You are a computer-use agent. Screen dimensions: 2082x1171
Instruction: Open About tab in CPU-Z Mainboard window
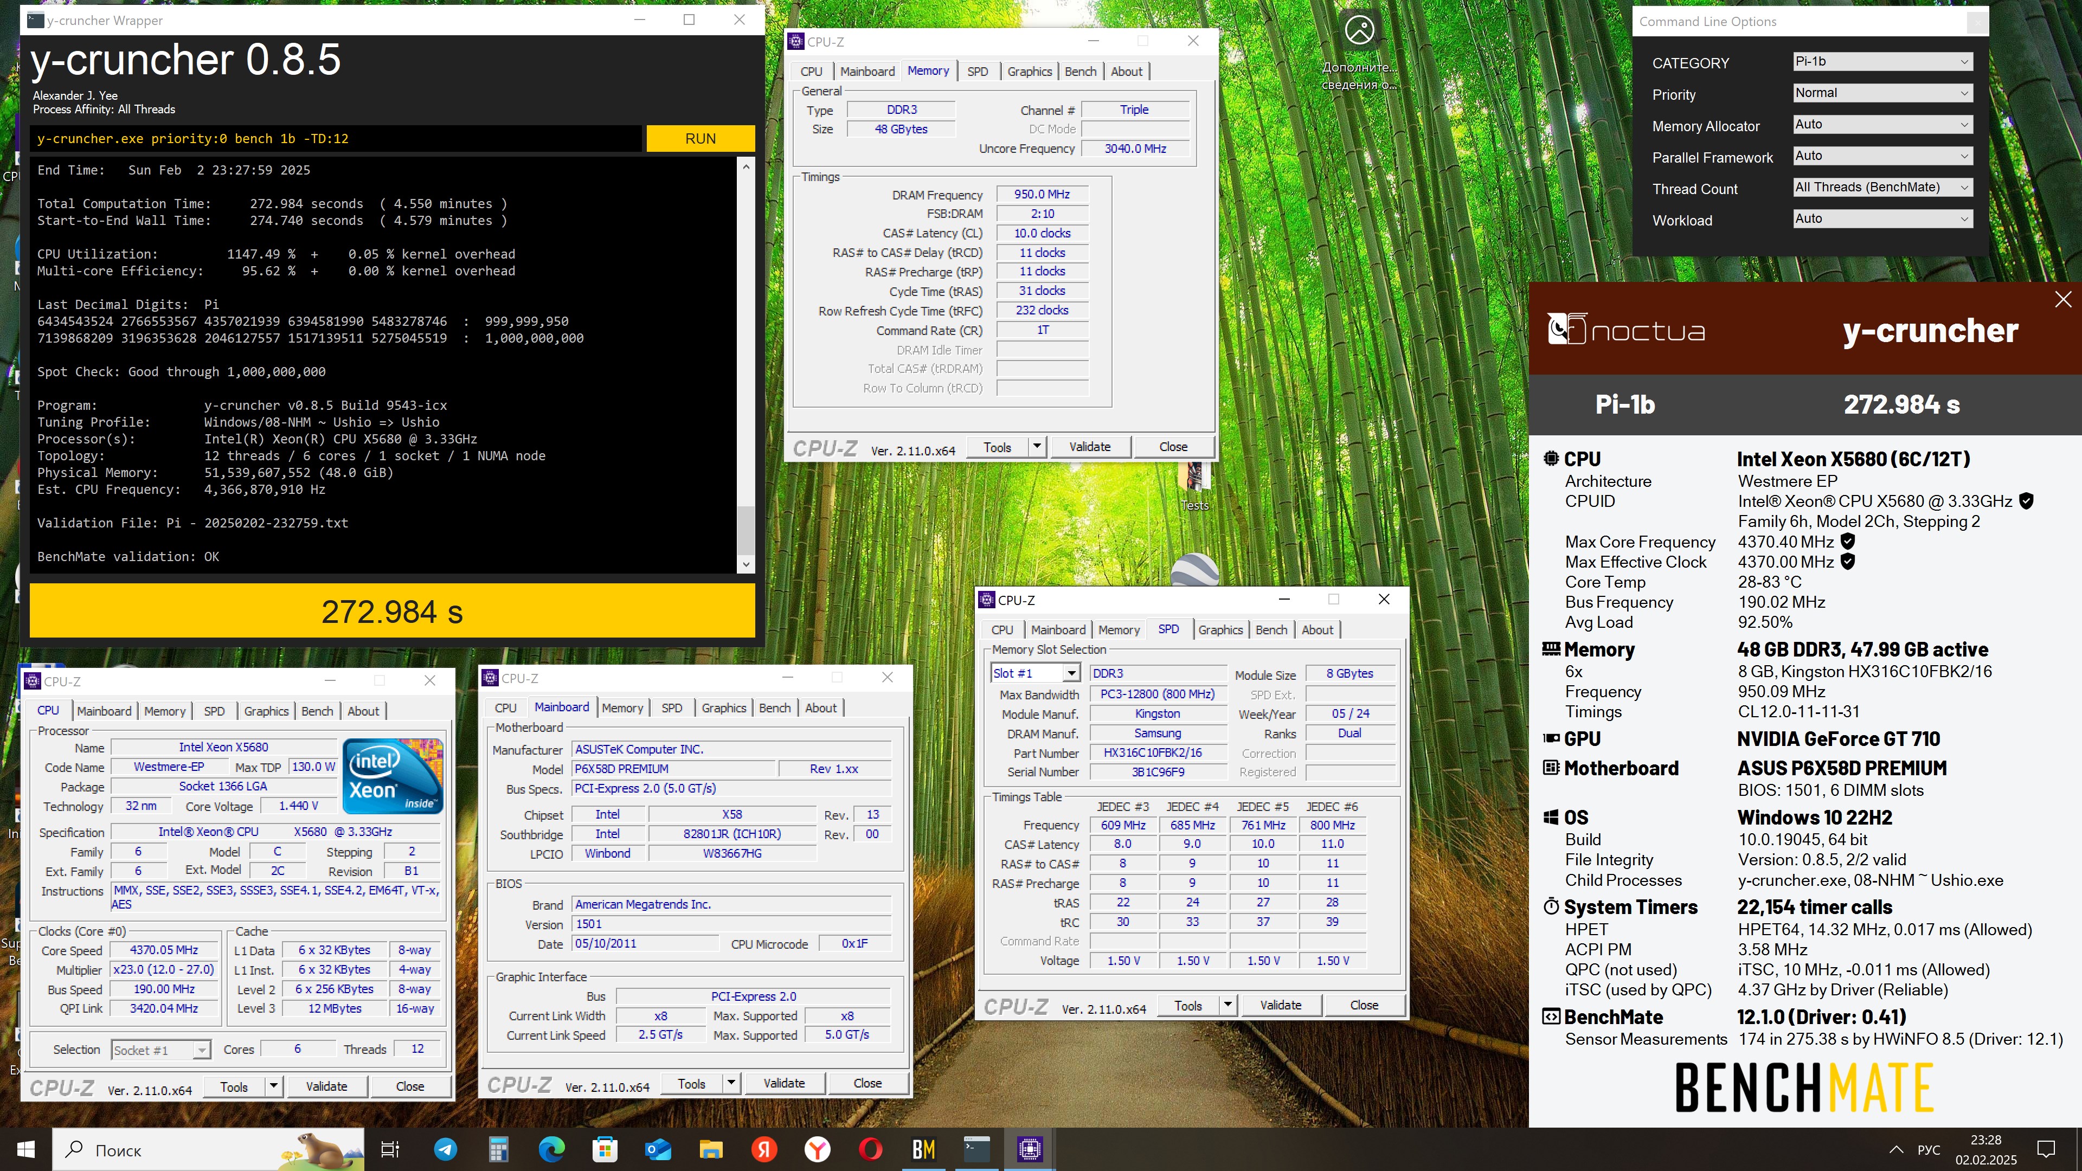pos(820,708)
